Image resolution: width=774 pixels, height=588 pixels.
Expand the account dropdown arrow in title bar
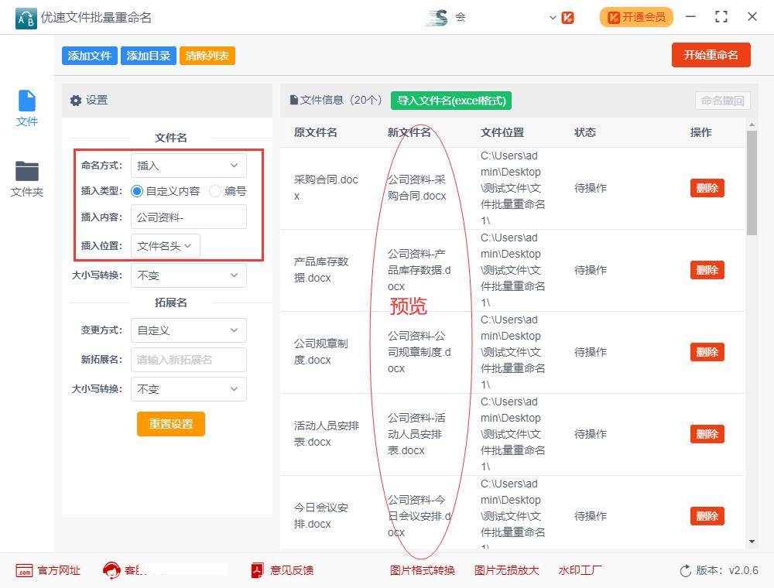click(553, 17)
